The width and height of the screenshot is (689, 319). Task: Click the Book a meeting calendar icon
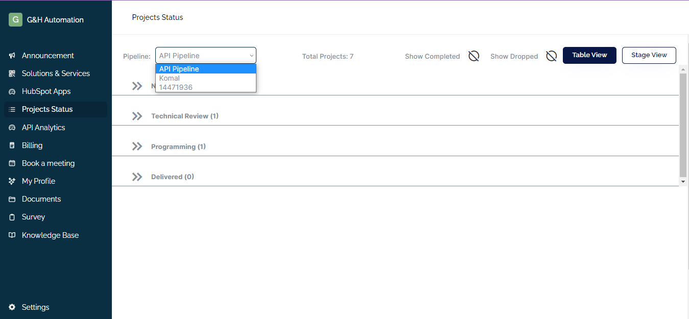coord(12,163)
